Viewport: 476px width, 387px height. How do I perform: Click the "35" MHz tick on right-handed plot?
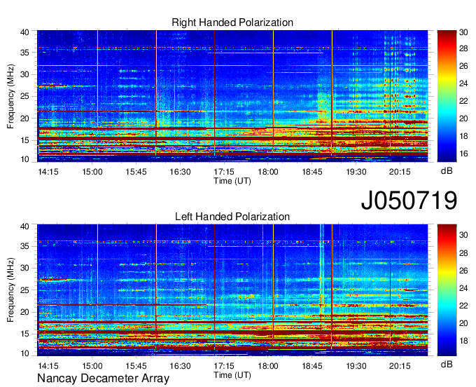coord(25,53)
